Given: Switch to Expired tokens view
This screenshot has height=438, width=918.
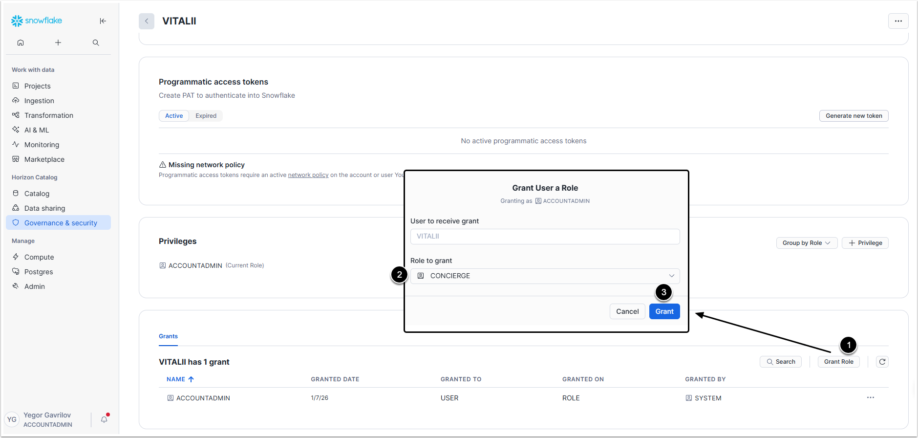Looking at the screenshot, I should (206, 116).
